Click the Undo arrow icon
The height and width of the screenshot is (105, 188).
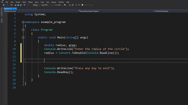pos(24,5)
